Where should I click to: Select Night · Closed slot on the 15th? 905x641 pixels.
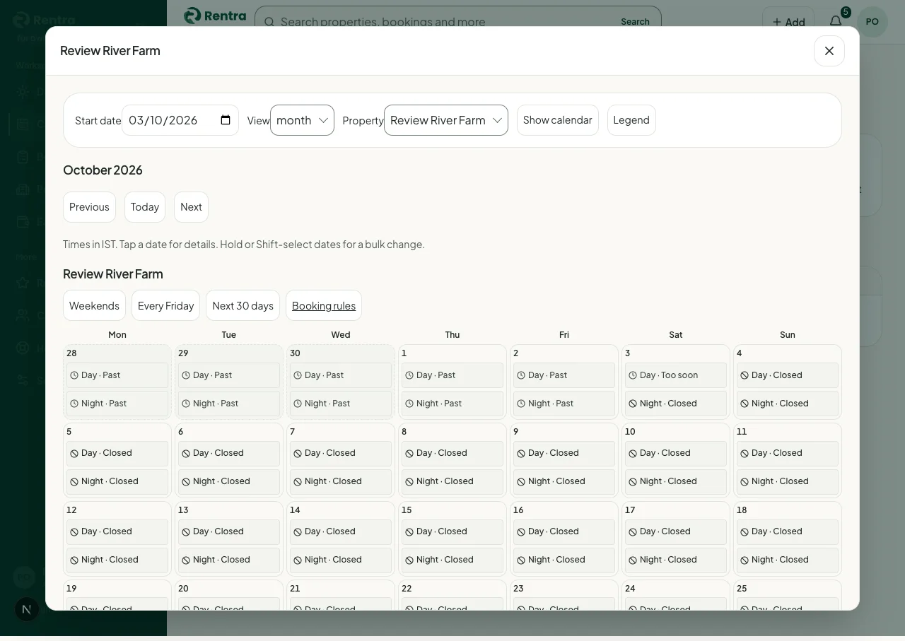(x=452, y=560)
